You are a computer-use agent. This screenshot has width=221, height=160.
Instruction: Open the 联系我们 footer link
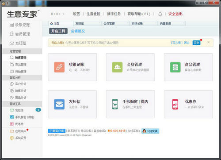click(73, 131)
